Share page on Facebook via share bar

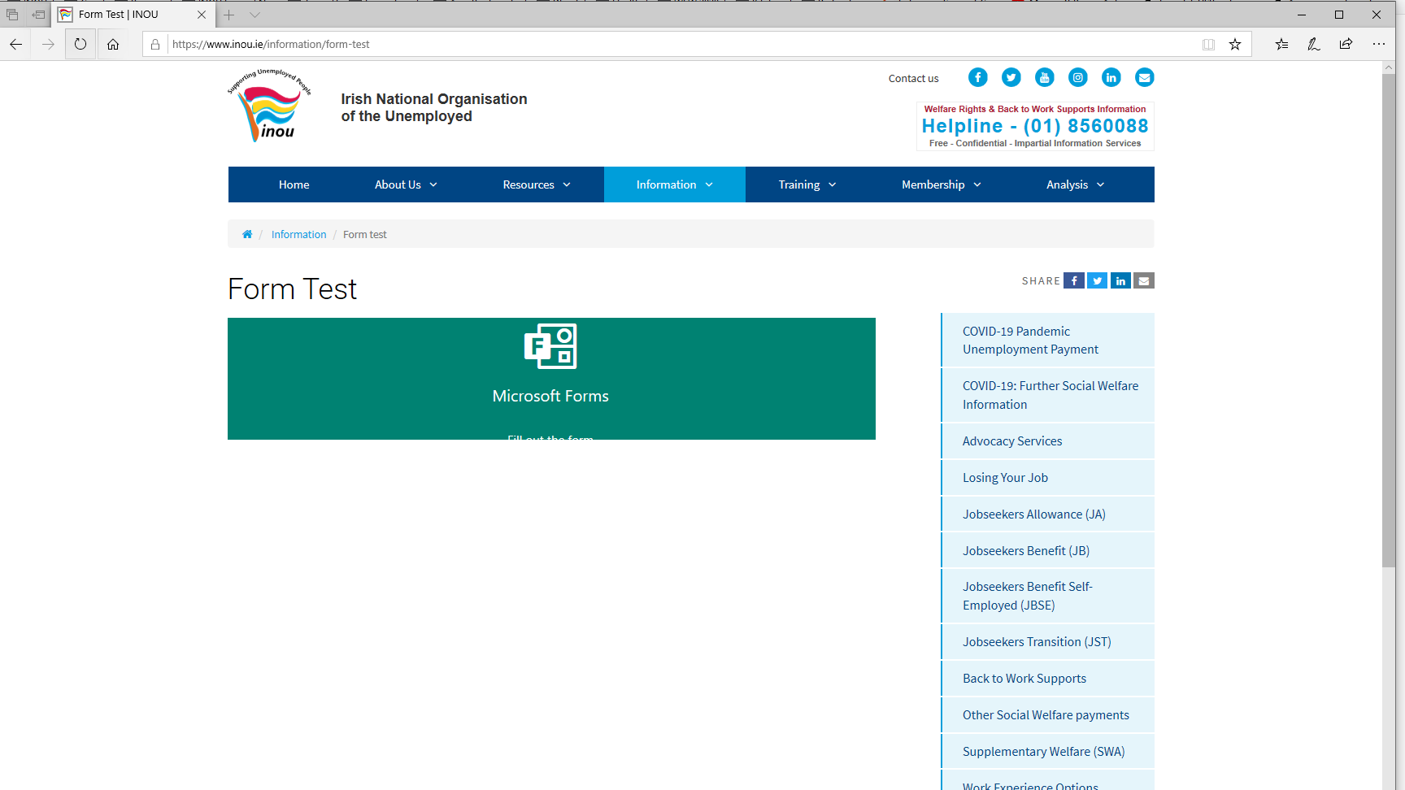(x=1074, y=280)
